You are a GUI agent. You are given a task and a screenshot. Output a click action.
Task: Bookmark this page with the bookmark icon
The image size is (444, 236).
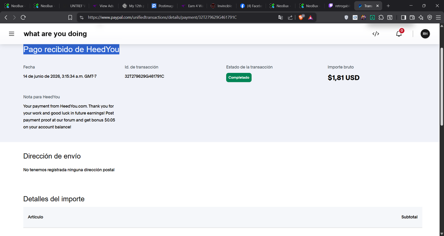click(70, 17)
